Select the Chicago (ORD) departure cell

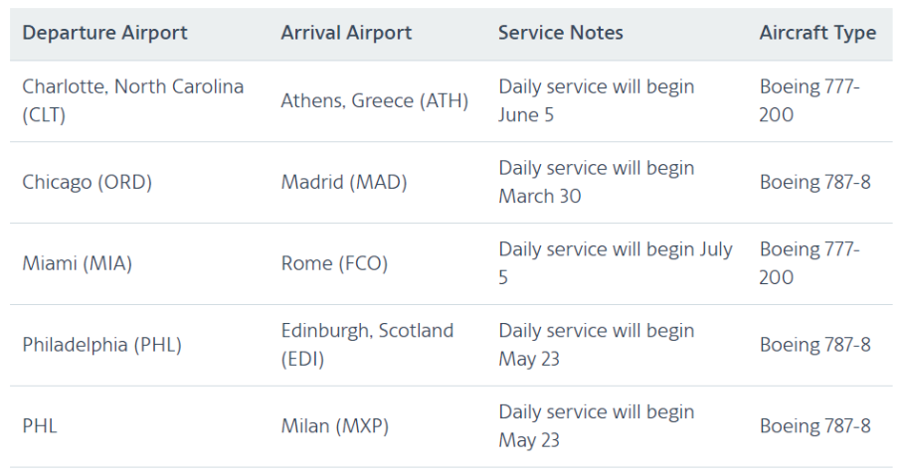coord(87,182)
